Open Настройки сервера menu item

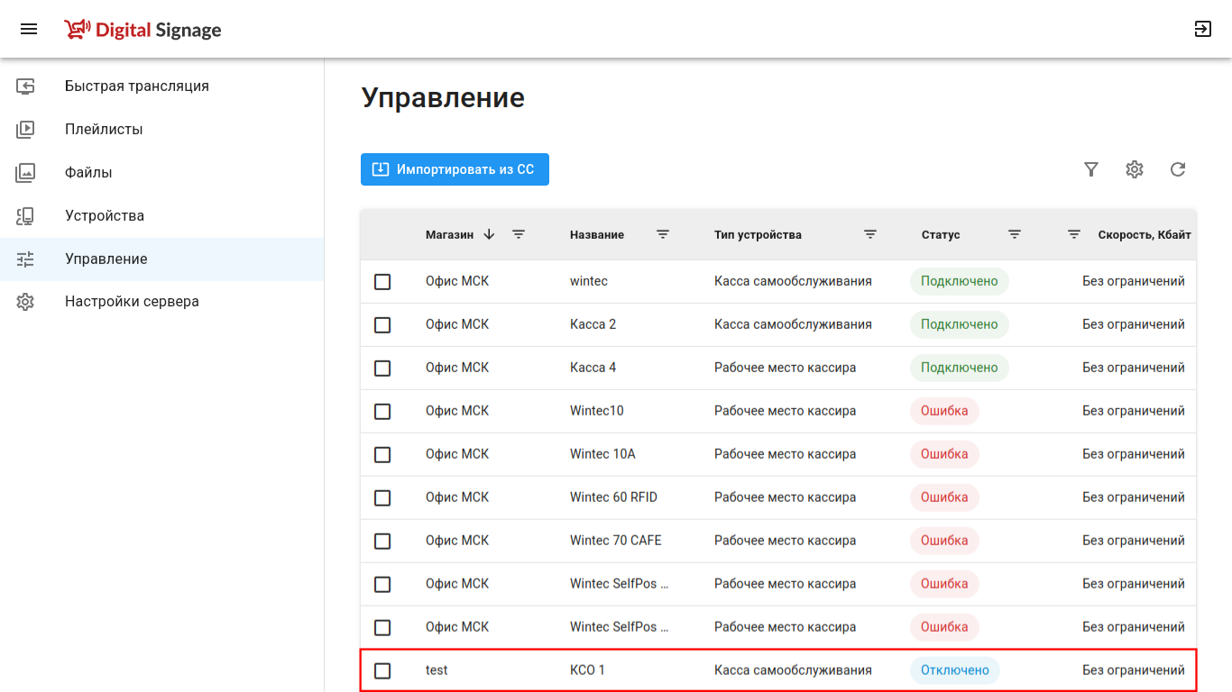(x=132, y=302)
